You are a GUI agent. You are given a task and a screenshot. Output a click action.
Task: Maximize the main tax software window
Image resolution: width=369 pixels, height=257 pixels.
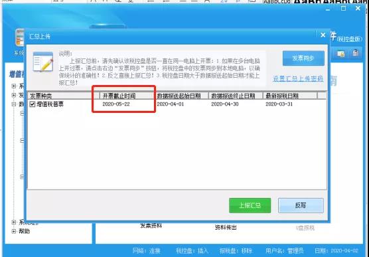(x=343, y=9)
